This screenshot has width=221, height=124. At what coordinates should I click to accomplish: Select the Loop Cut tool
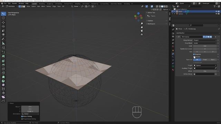[3, 69]
